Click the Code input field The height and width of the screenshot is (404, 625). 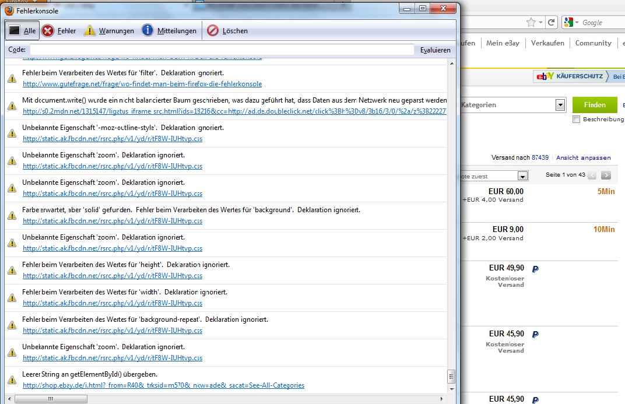[222, 50]
